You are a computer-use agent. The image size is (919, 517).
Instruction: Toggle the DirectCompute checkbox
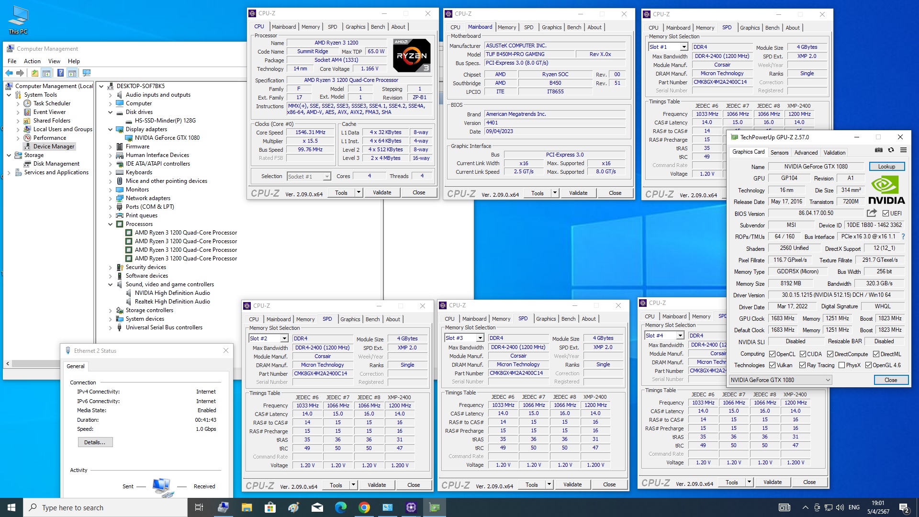click(x=830, y=354)
